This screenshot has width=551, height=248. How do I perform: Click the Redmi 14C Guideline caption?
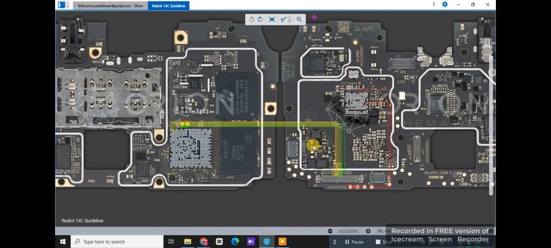point(82,220)
